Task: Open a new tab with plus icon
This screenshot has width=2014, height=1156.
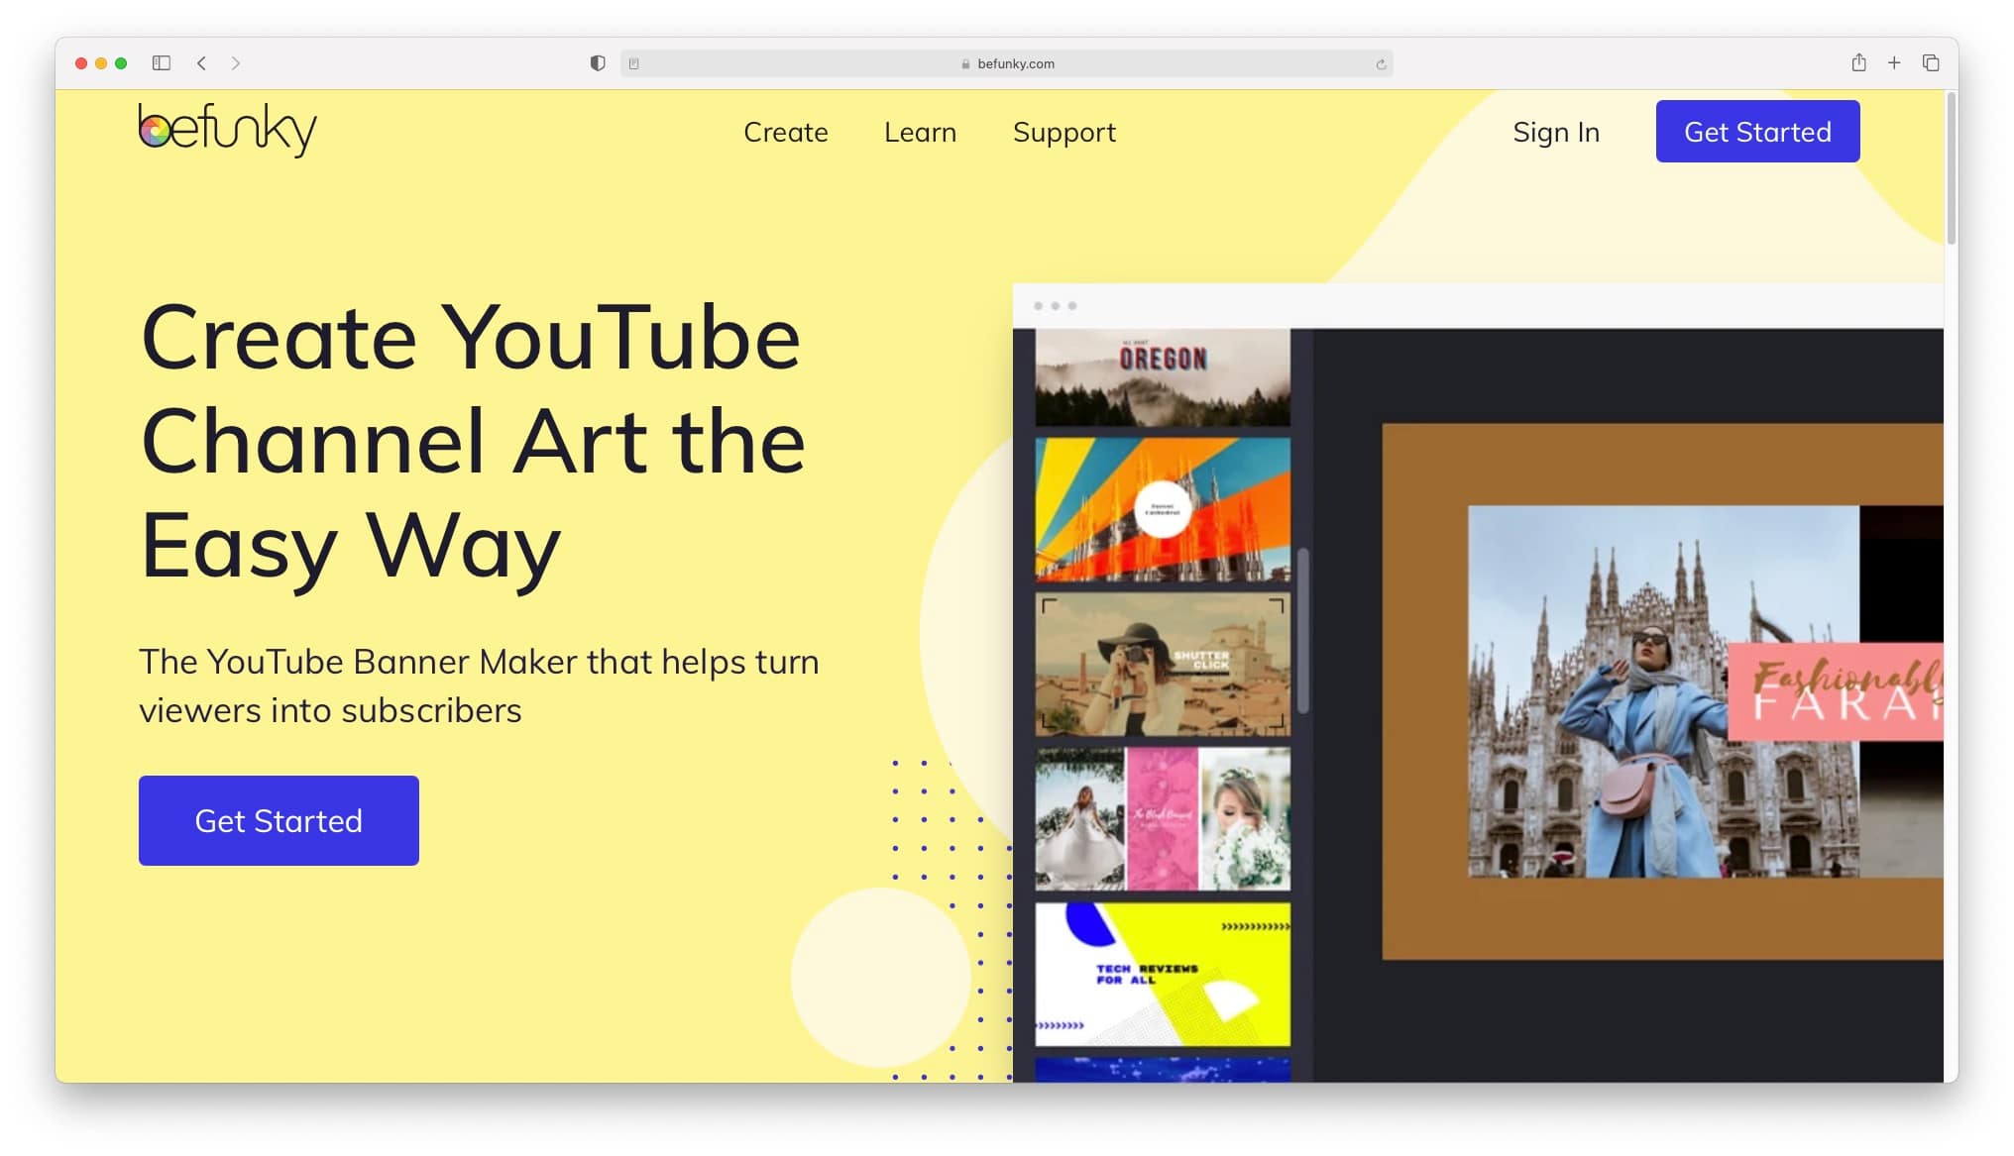Action: (1894, 63)
